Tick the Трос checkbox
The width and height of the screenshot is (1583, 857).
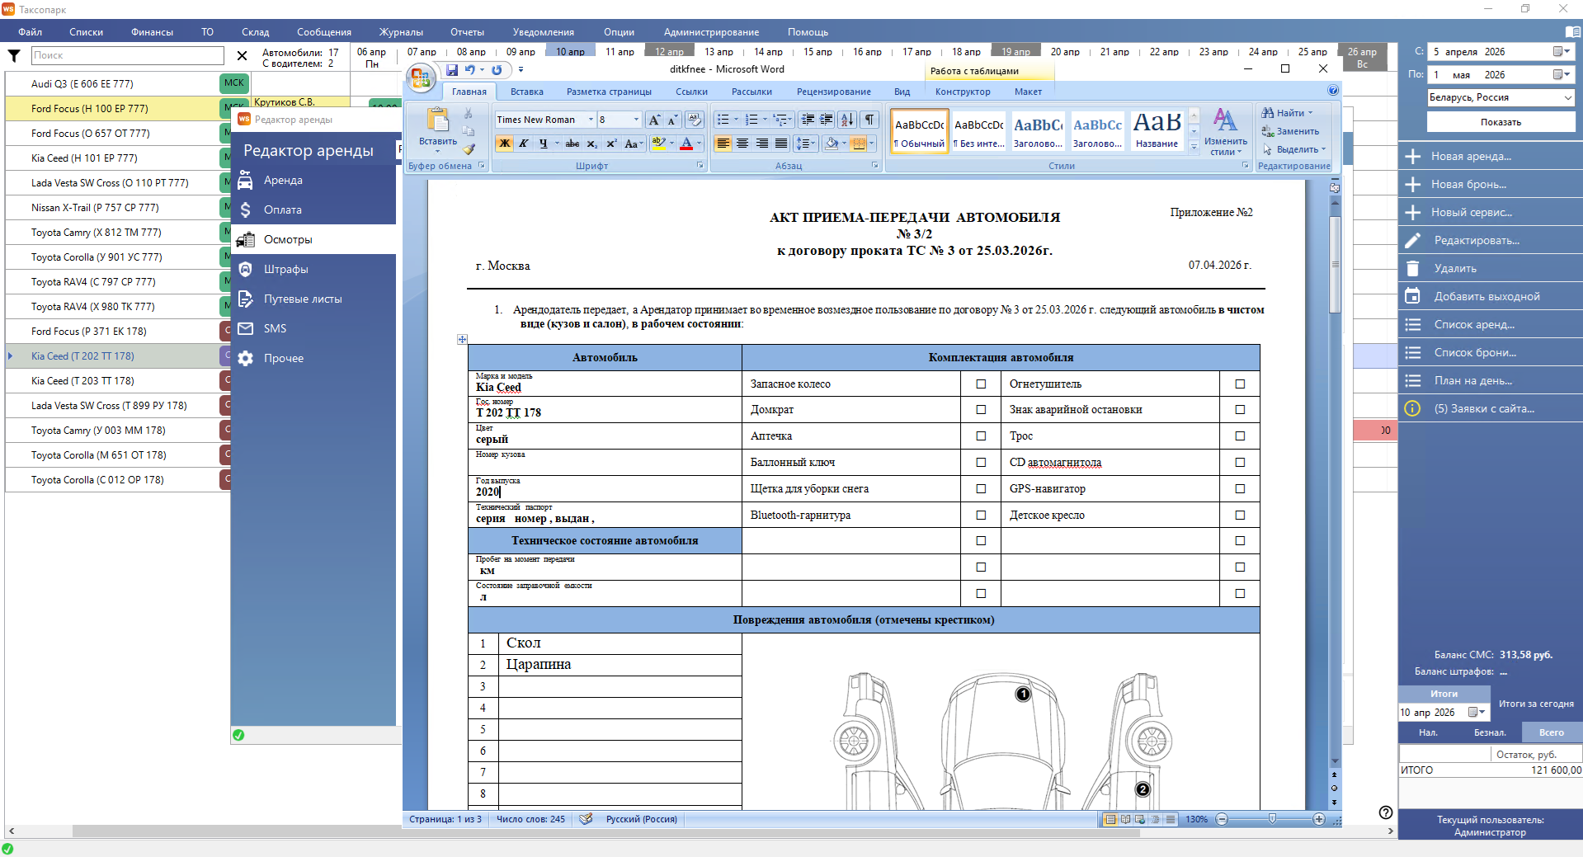[1240, 436]
